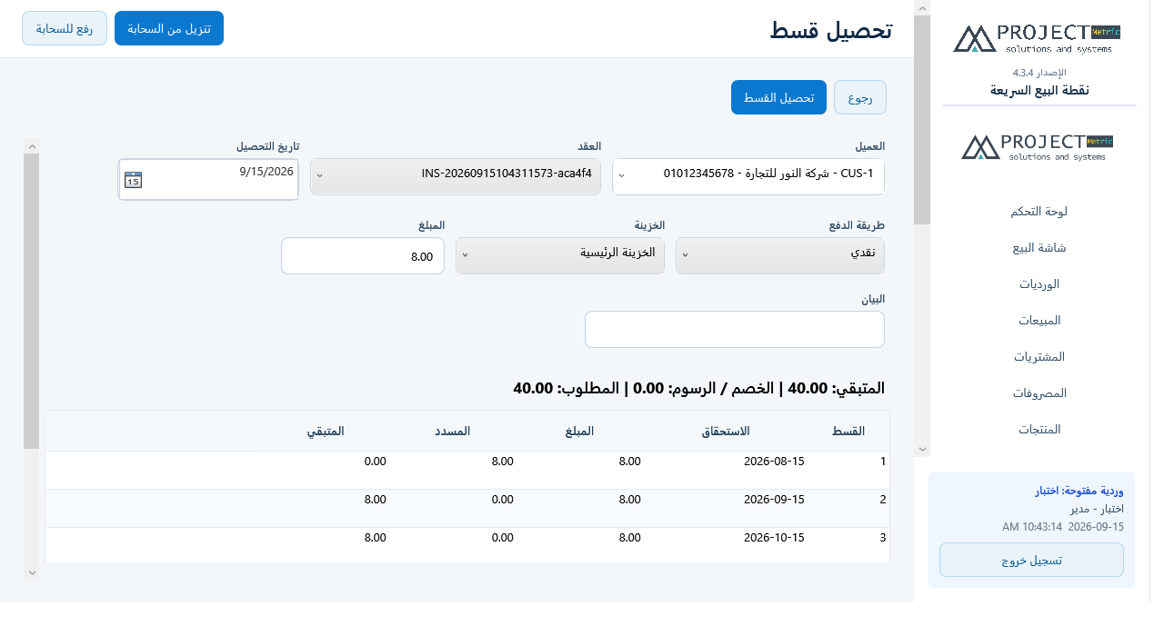The width and height of the screenshot is (1164, 636).
Task: Click due date 2026-08-15 in table
Action: coord(774,462)
